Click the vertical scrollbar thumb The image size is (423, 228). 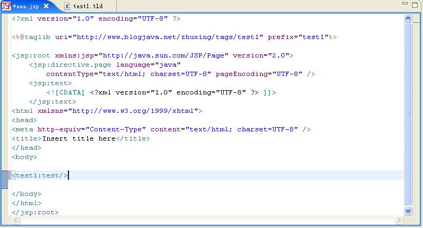click(x=408, y=114)
